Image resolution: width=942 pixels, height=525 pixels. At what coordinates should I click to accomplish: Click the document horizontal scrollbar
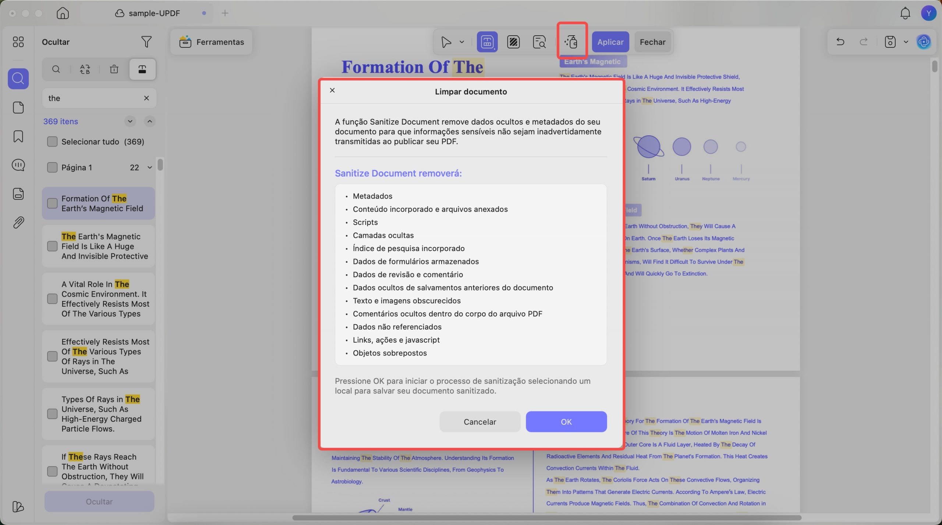[x=546, y=518]
